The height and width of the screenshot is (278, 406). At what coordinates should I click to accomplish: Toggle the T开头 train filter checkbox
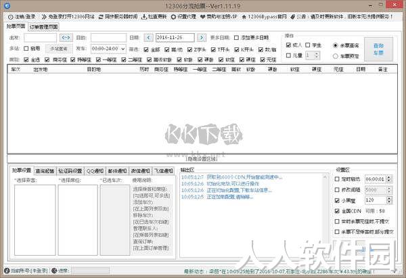coord(213,49)
